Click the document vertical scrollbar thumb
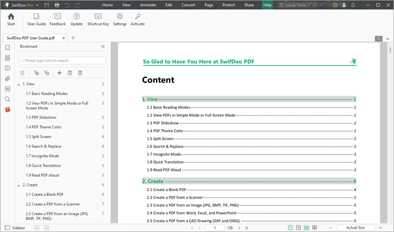Viewport: 394px width, 232px height. 390,50
